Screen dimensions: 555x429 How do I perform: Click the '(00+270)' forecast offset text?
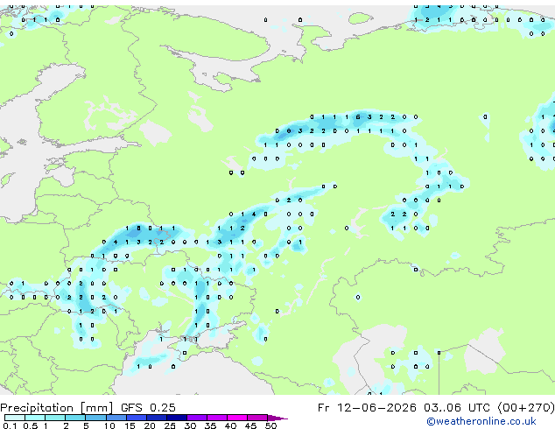pos(526,408)
